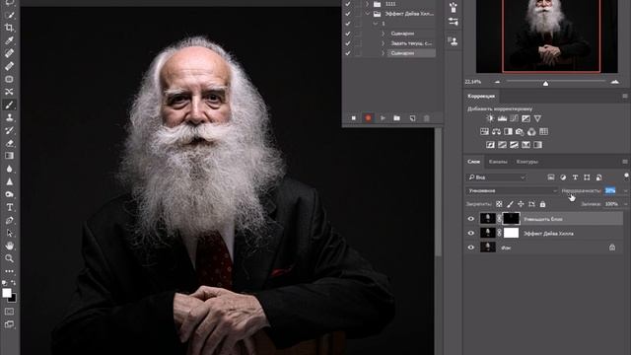Screen dimensions: 631x355
Task: Select the Horizontal Type tool
Action: click(x=9, y=207)
